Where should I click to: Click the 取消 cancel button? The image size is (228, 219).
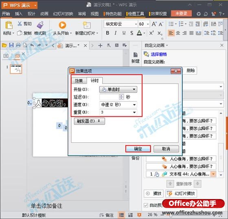166,149
